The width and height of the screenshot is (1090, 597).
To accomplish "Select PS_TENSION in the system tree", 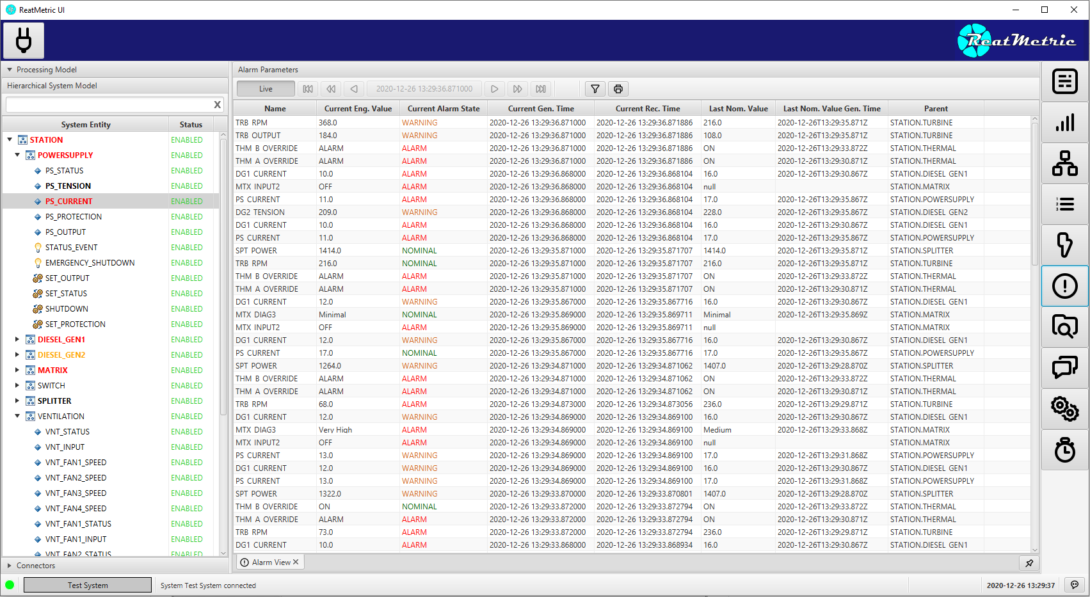I will [x=68, y=186].
